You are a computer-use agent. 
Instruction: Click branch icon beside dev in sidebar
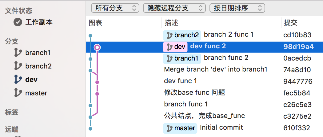tap(18, 80)
